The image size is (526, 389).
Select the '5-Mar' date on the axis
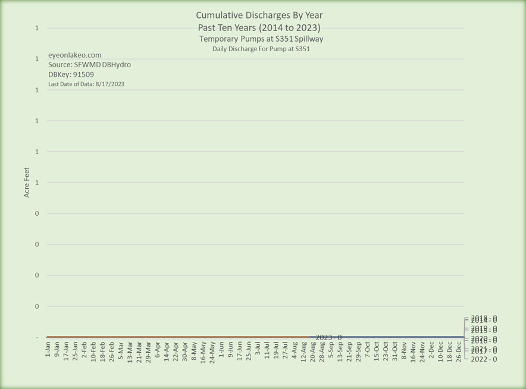pyautogui.click(x=121, y=350)
